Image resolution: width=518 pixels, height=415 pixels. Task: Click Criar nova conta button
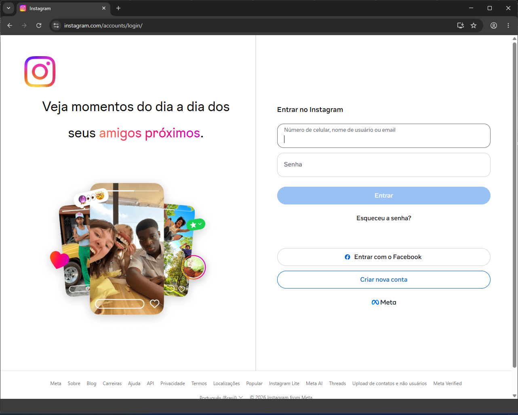(x=384, y=280)
